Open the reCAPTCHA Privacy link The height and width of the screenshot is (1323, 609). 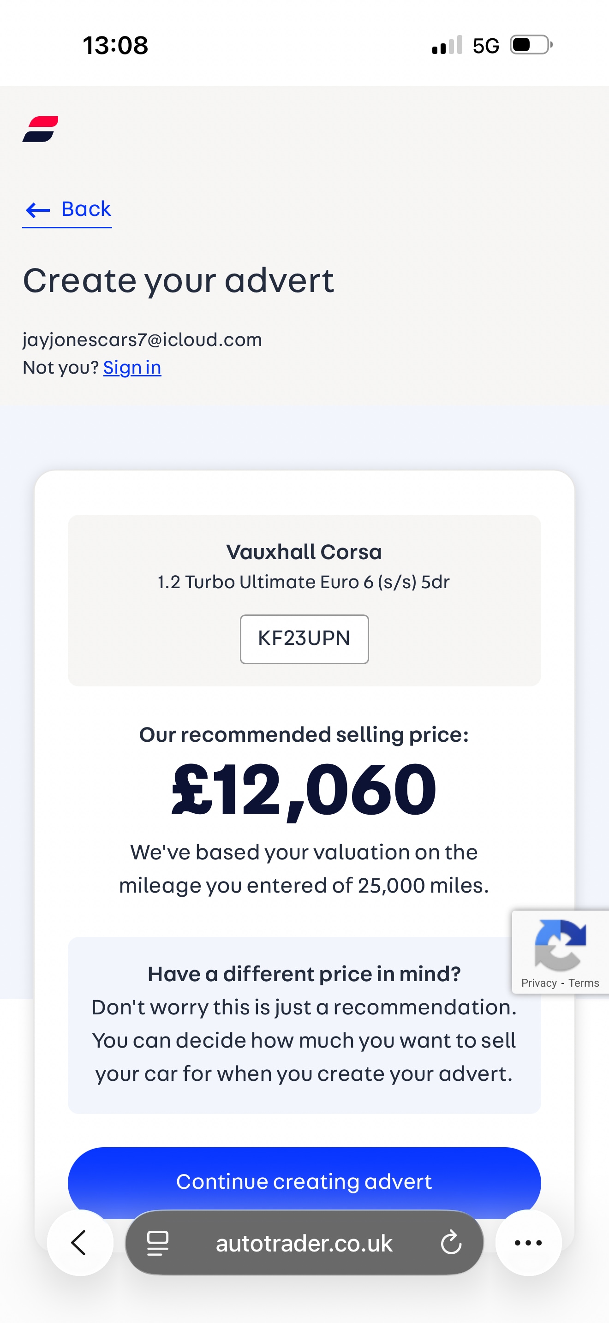coord(539,983)
